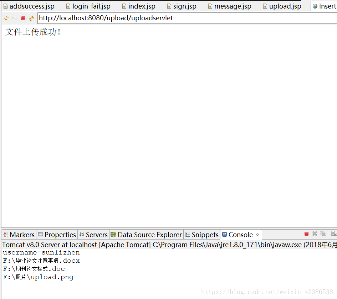This screenshot has width=337, height=299.
Task: Click the Go icon next to the address bar
Action: pos(31,18)
